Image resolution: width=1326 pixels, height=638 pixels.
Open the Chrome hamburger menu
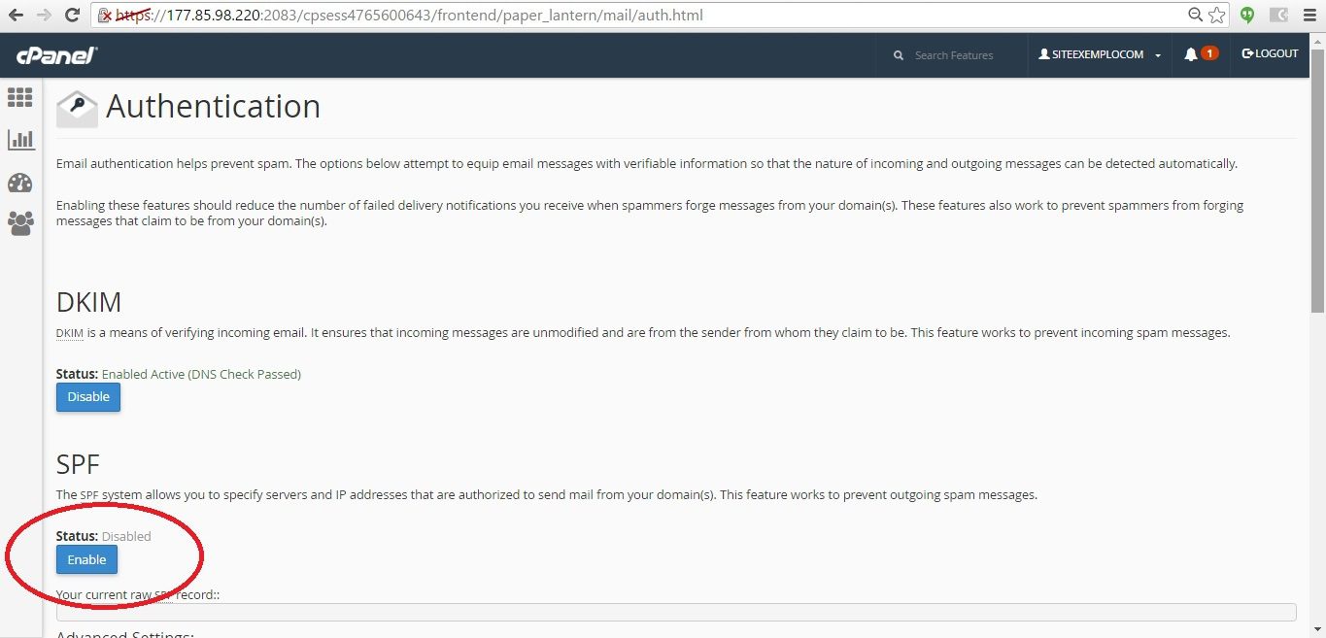1309,16
